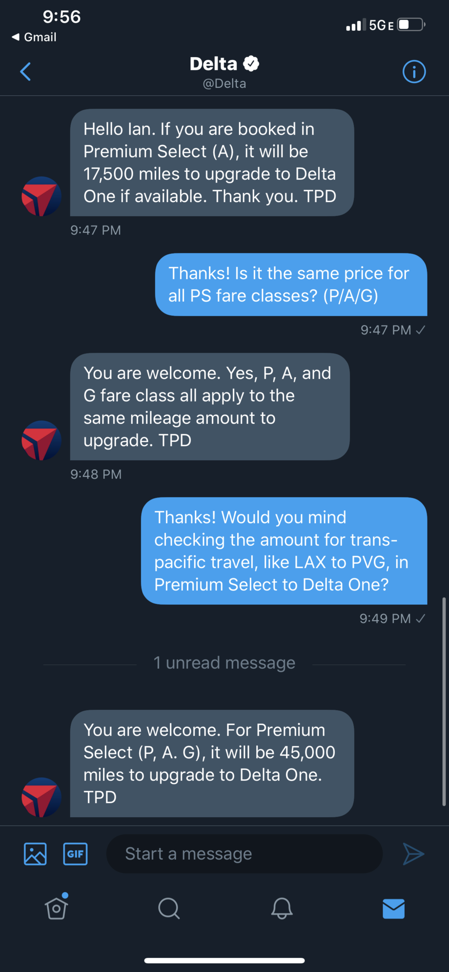Open conversation info with the circled i icon

pos(414,72)
